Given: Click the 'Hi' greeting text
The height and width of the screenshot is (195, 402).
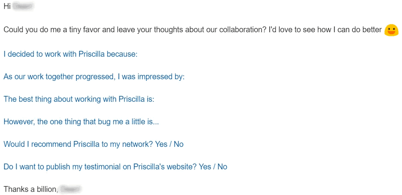Looking at the screenshot, I should click(x=7, y=6).
